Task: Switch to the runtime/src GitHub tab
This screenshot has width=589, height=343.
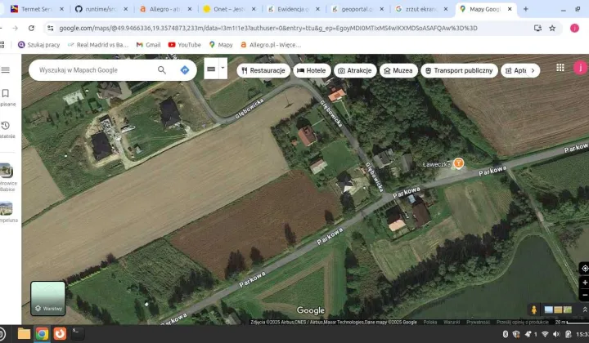Action: click(101, 9)
